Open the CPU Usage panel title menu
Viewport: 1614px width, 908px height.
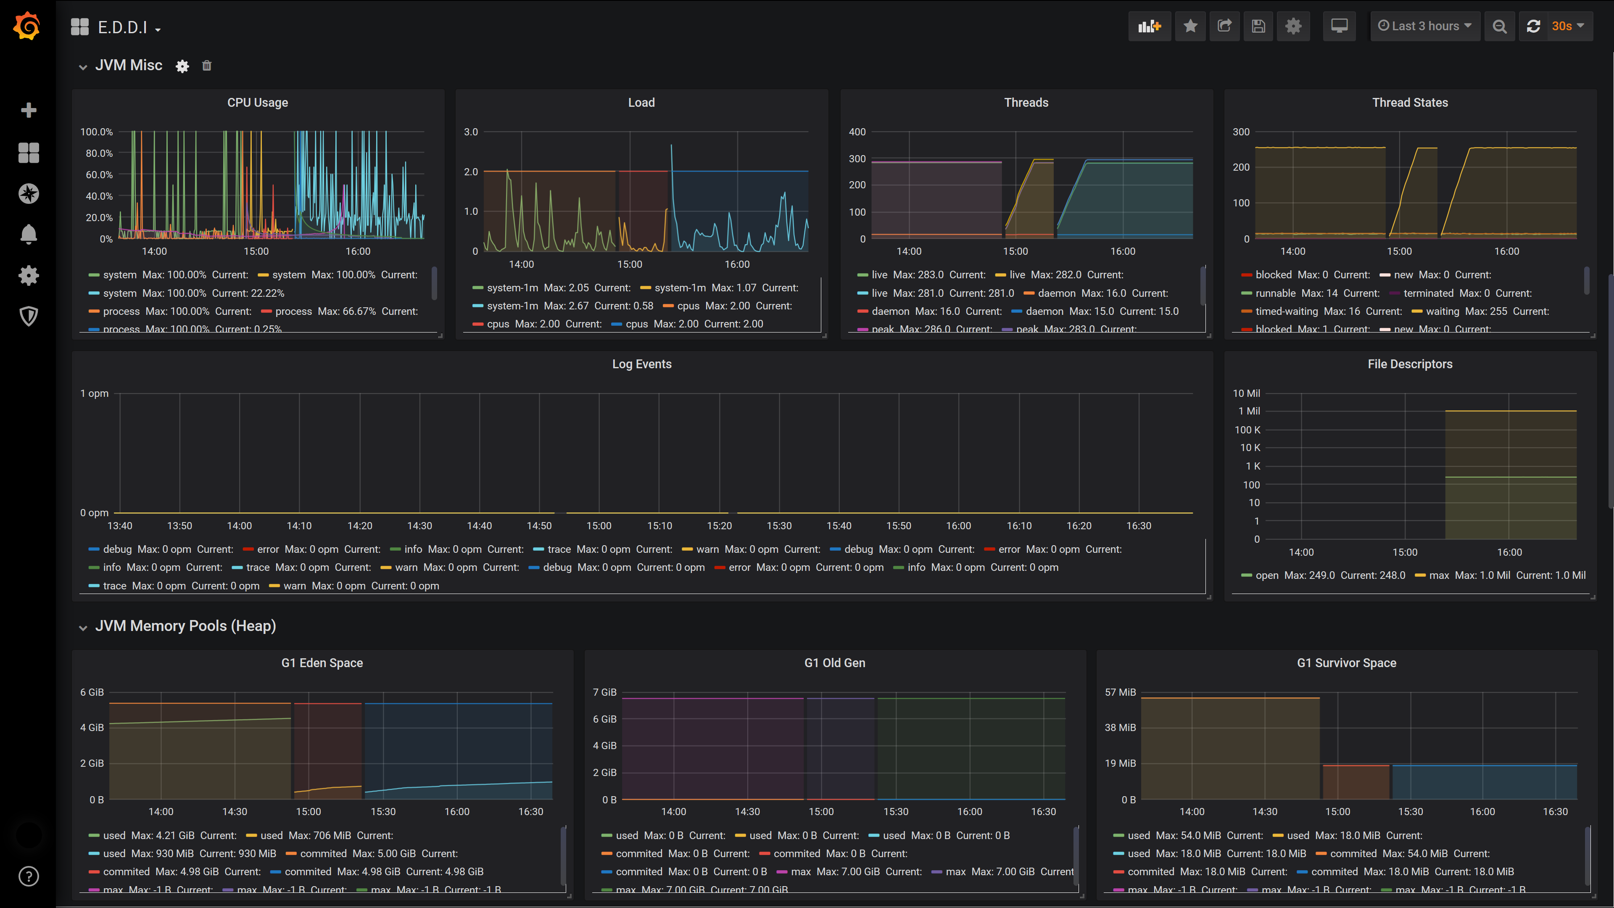258,103
